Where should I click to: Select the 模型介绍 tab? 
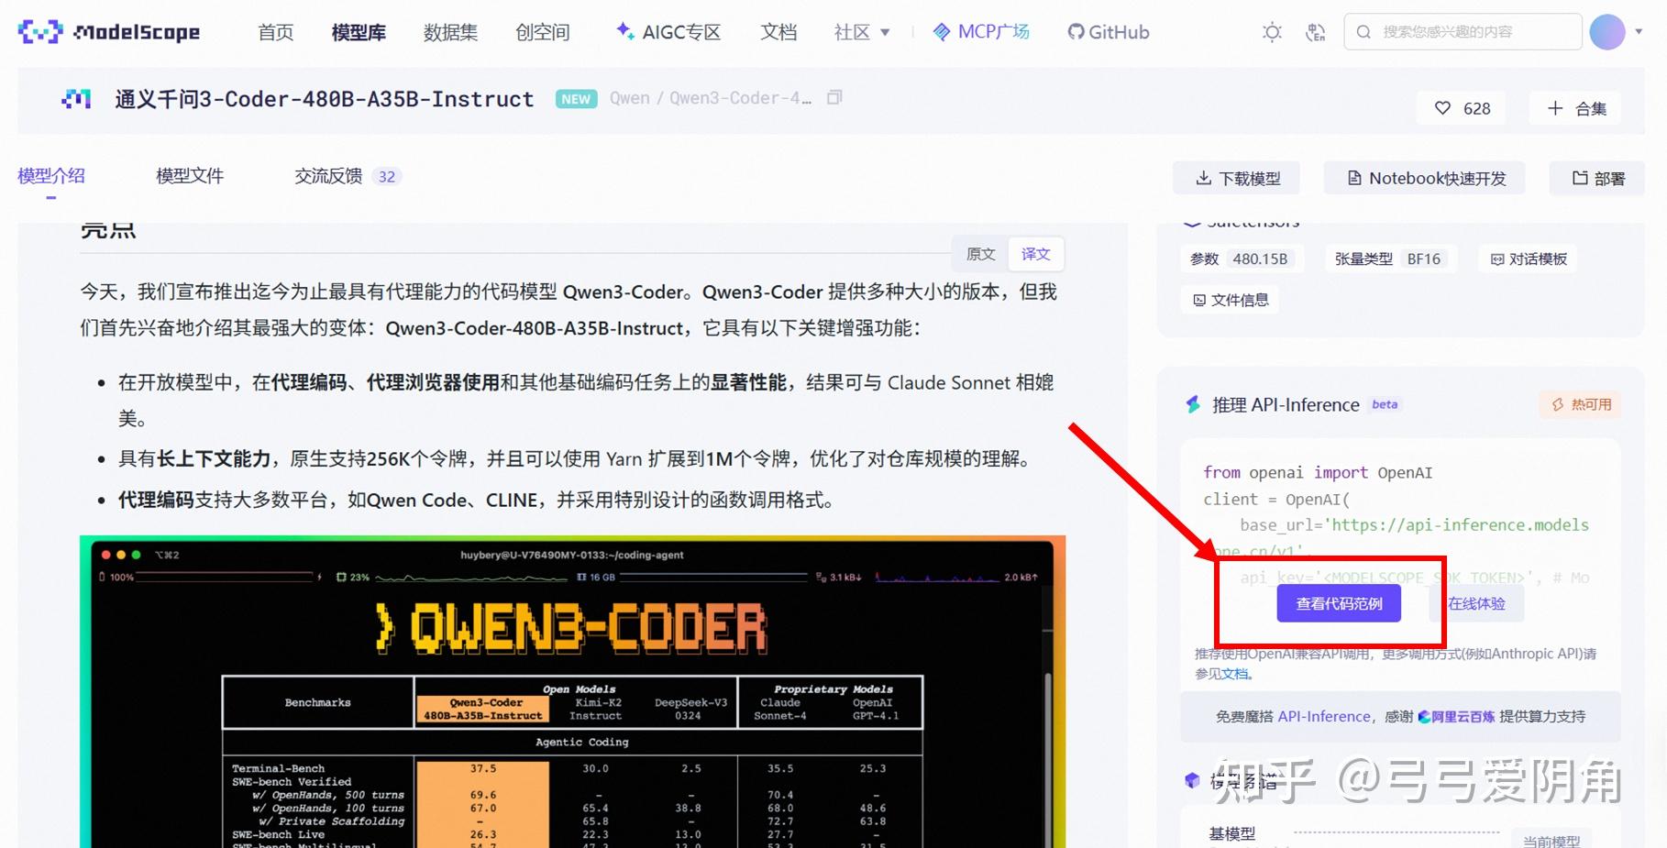pos(51,176)
